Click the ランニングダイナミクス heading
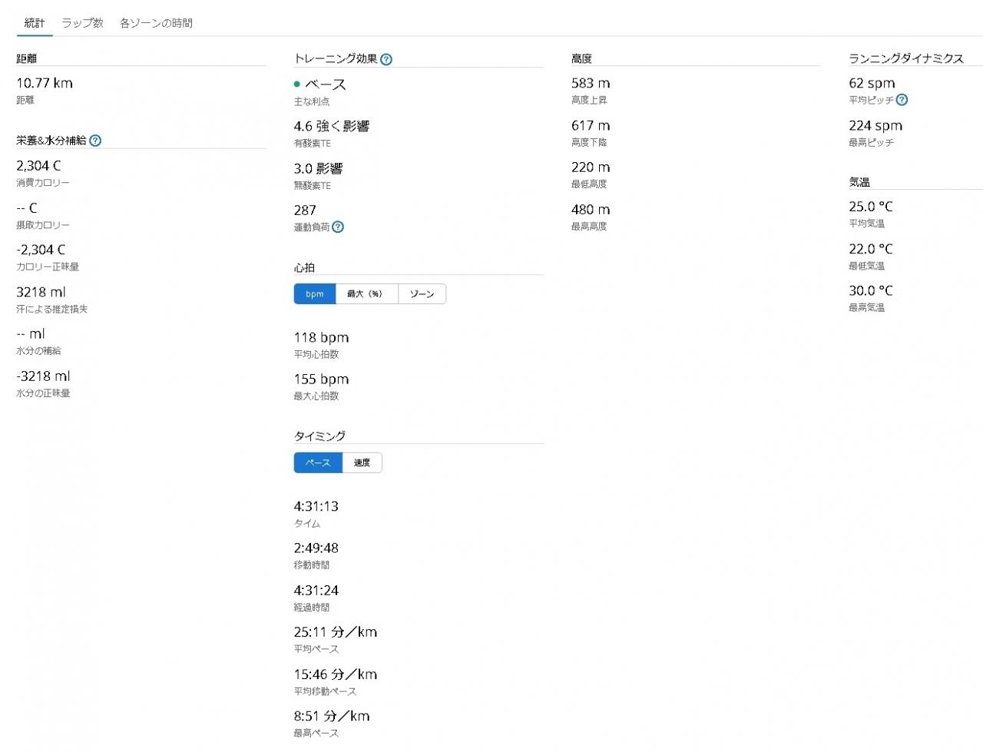 click(905, 58)
